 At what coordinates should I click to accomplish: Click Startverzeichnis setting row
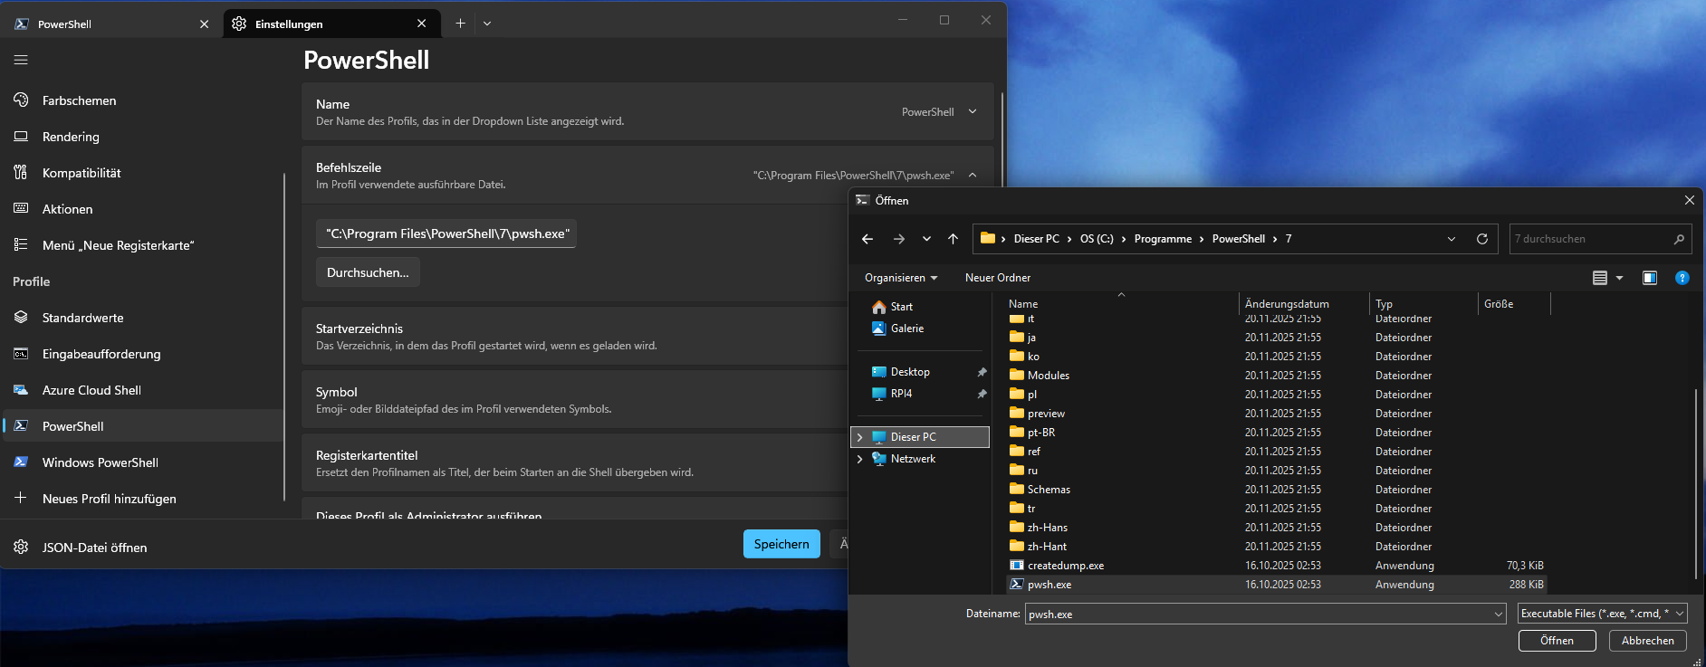click(575, 337)
